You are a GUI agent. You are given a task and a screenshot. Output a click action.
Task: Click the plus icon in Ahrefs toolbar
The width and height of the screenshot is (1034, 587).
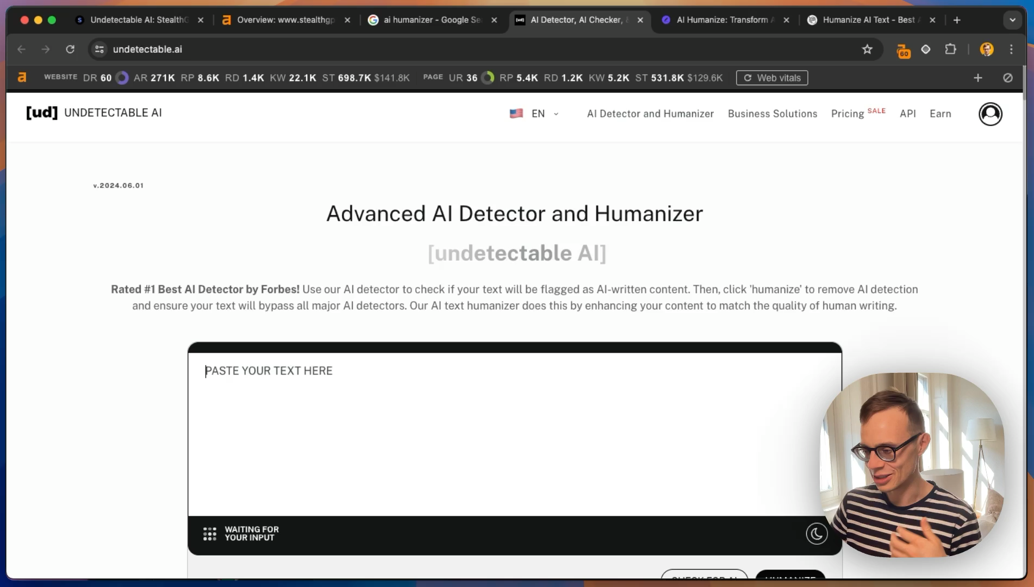[x=978, y=78]
